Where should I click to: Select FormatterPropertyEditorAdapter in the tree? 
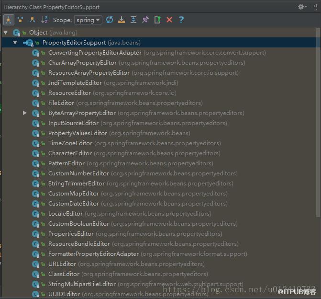coord(93,253)
